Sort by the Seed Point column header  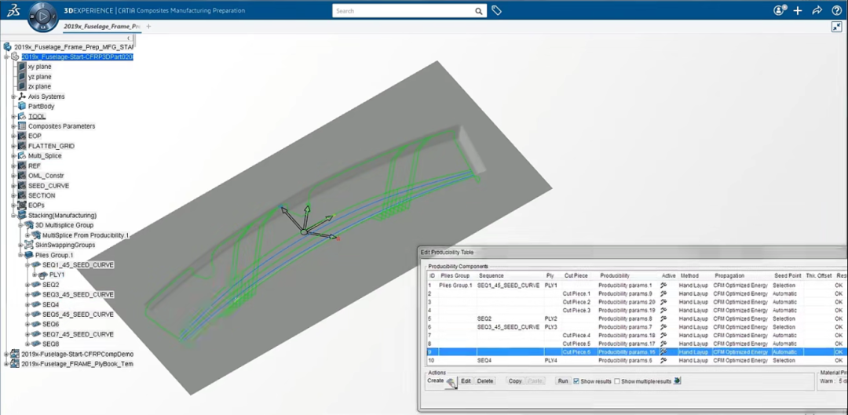tap(787, 275)
